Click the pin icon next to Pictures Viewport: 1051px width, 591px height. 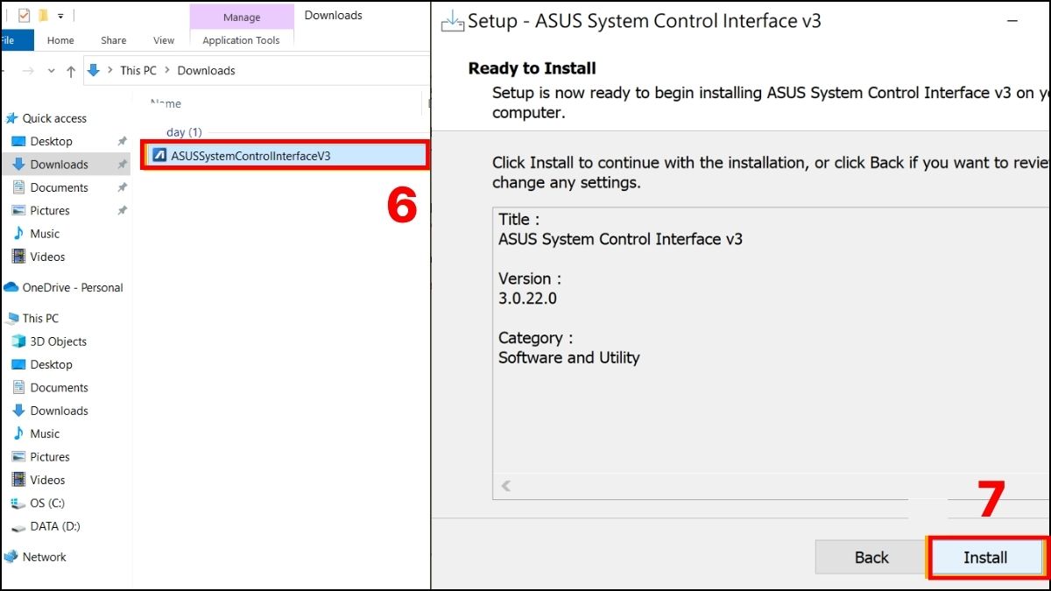(x=122, y=210)
